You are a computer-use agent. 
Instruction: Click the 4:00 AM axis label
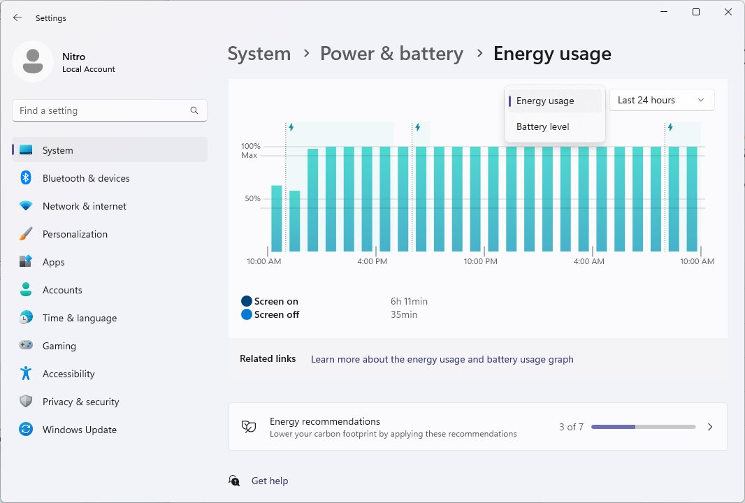588,261
